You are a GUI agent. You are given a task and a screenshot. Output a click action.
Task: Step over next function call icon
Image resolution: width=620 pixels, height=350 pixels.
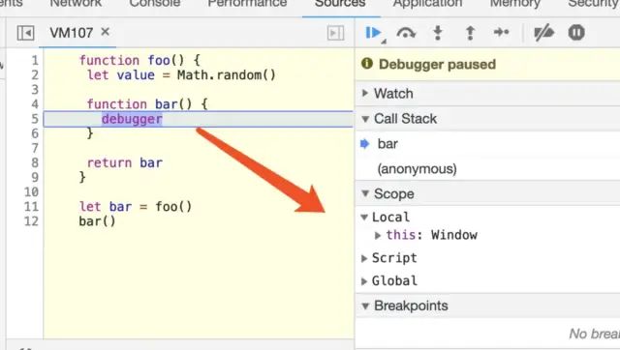[x=406, y=33]
